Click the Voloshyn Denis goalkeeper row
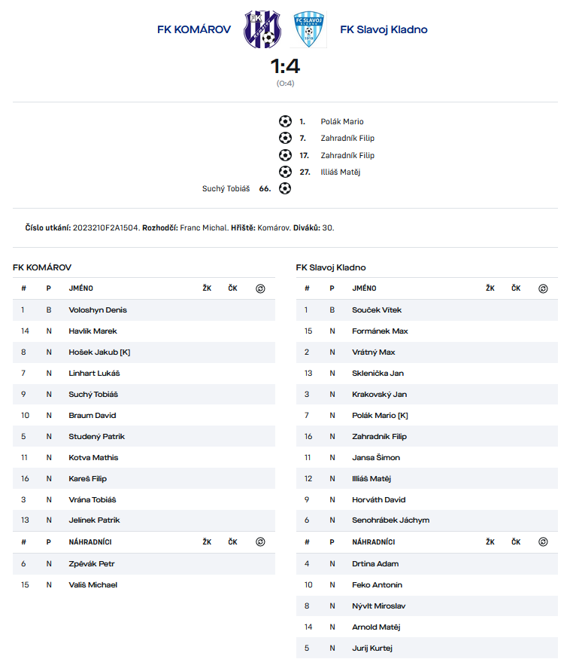This screenshot has width=567, height=659. click(x=144, y=310)
